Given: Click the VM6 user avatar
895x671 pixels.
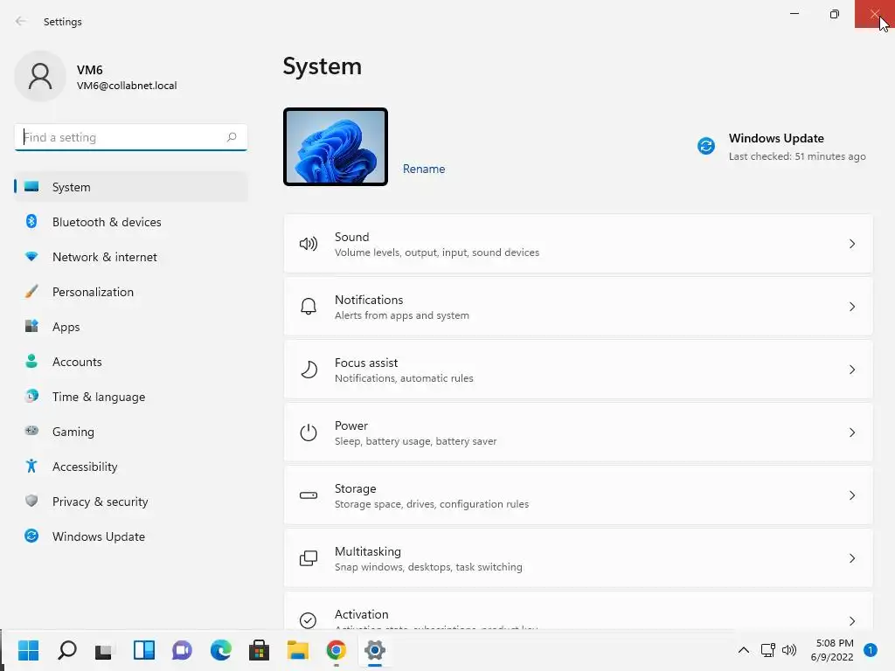Looking at the screenshot, I should click(40, 76).
